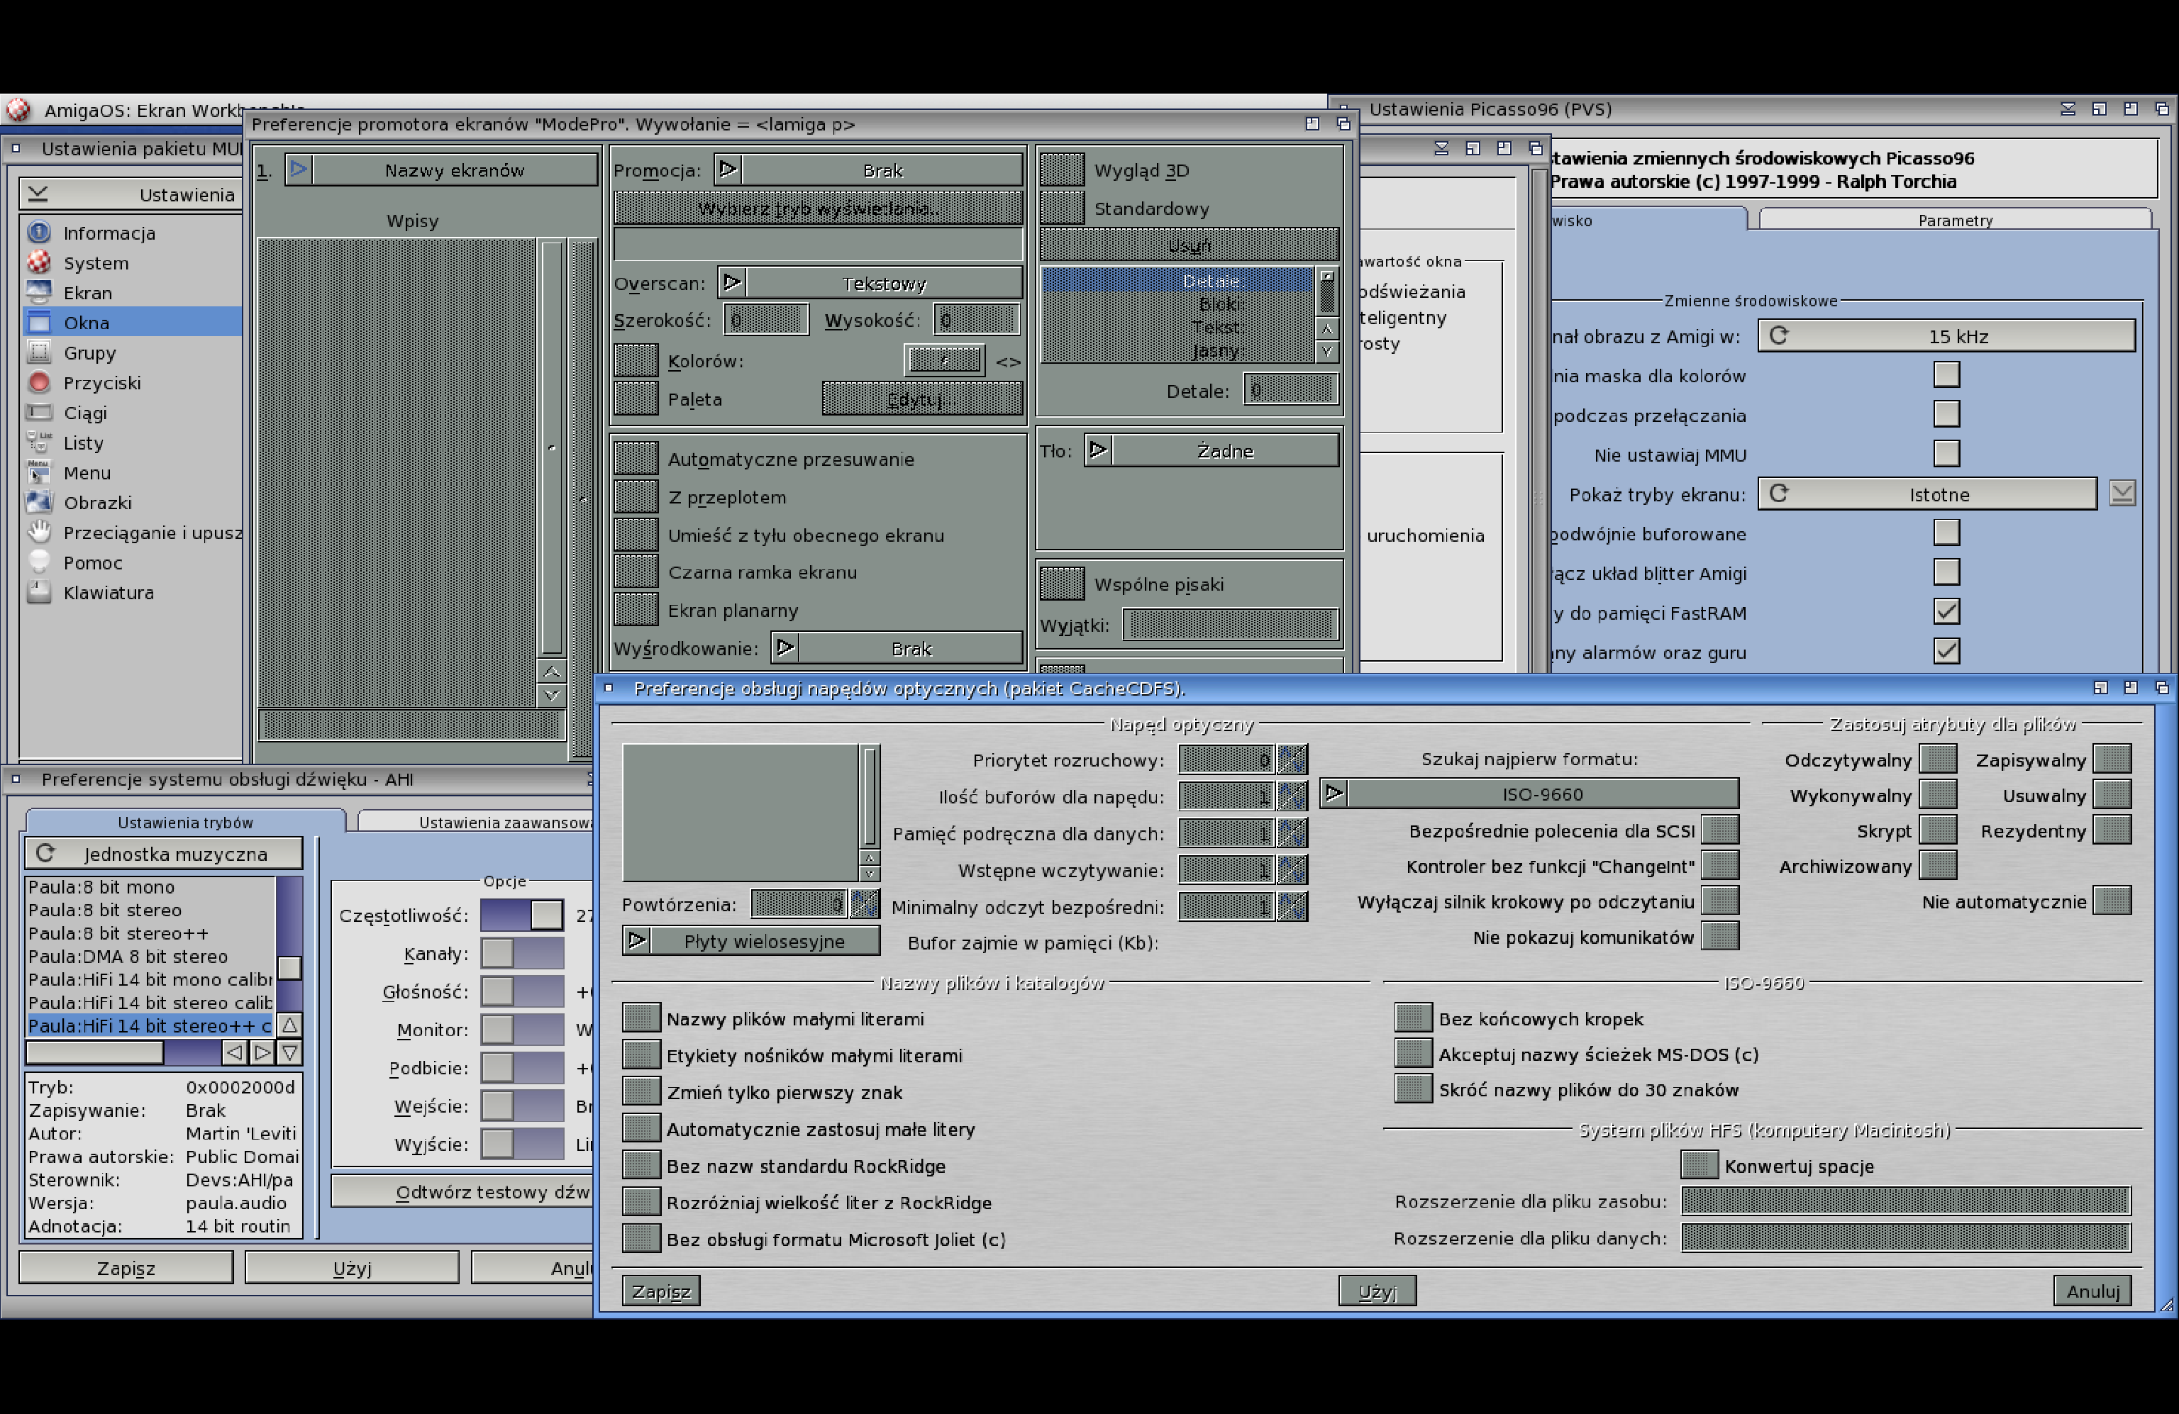Click cycle icon of 15 kHz gadget
Image resolution: width=2179 pixels, height=1414 pixels.
[x=1778, y=336]
